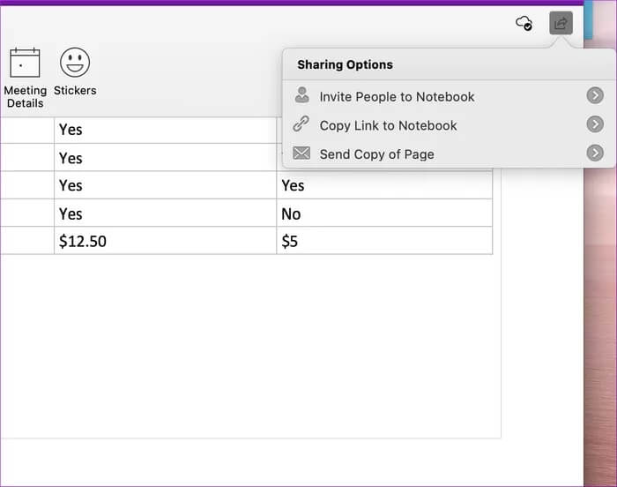Select Send Copy of Page

376,154
